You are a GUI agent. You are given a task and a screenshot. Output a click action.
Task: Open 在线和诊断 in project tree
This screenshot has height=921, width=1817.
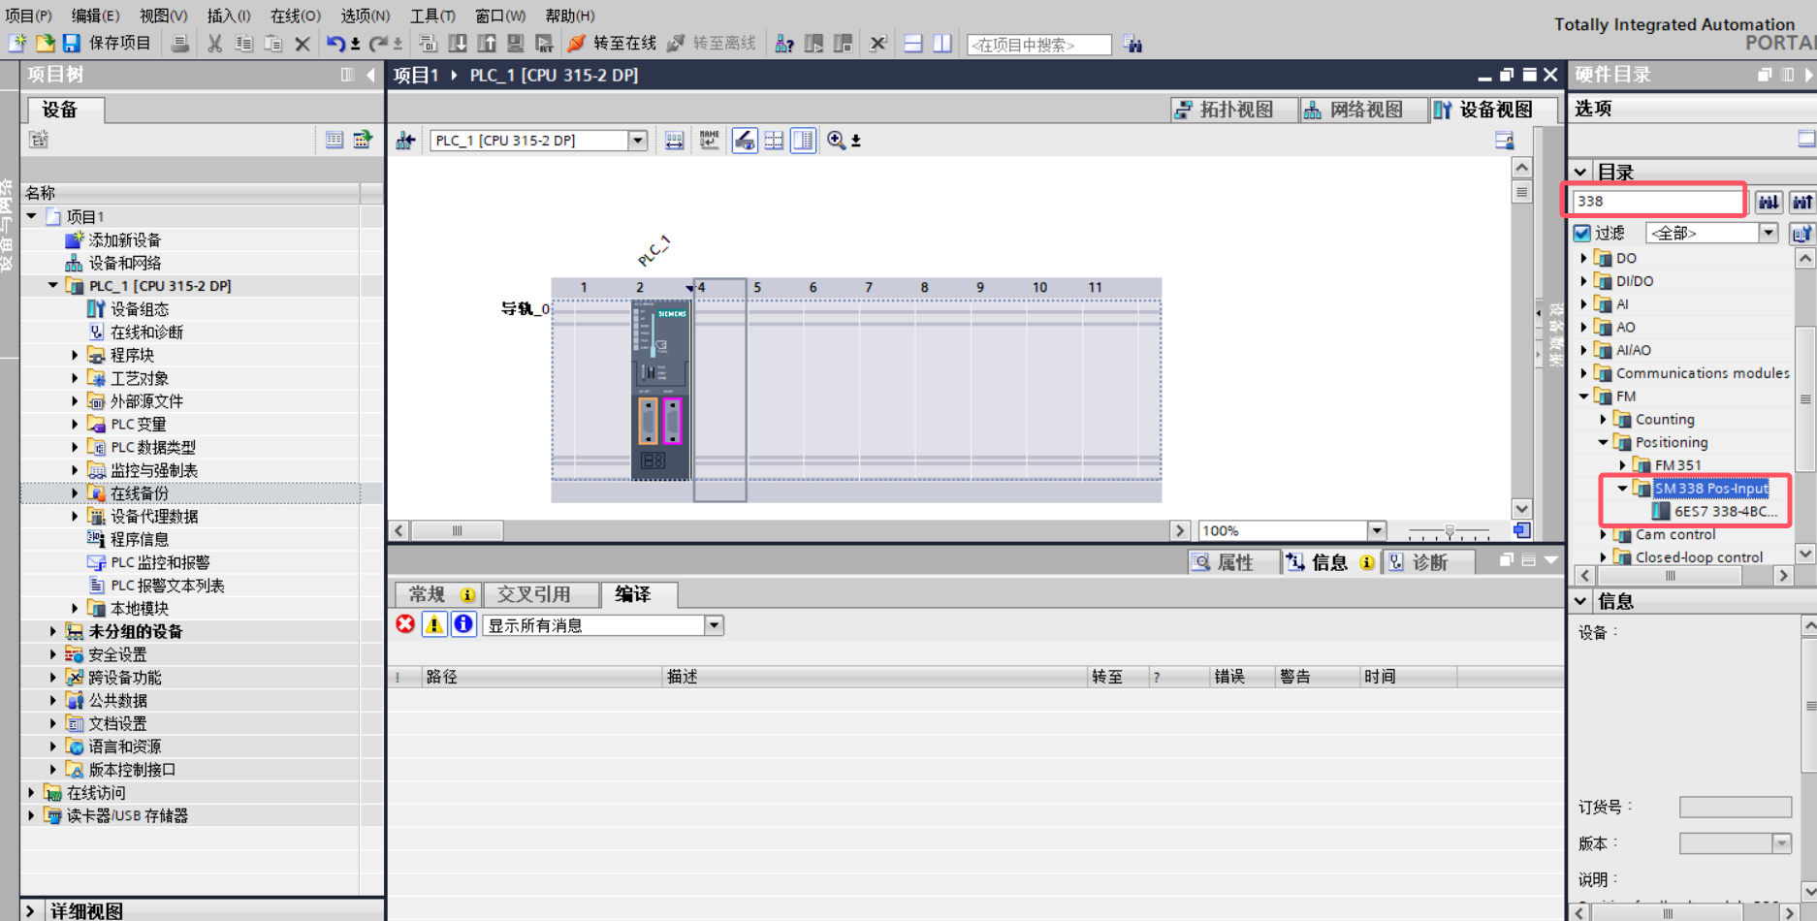click(146, 332)
